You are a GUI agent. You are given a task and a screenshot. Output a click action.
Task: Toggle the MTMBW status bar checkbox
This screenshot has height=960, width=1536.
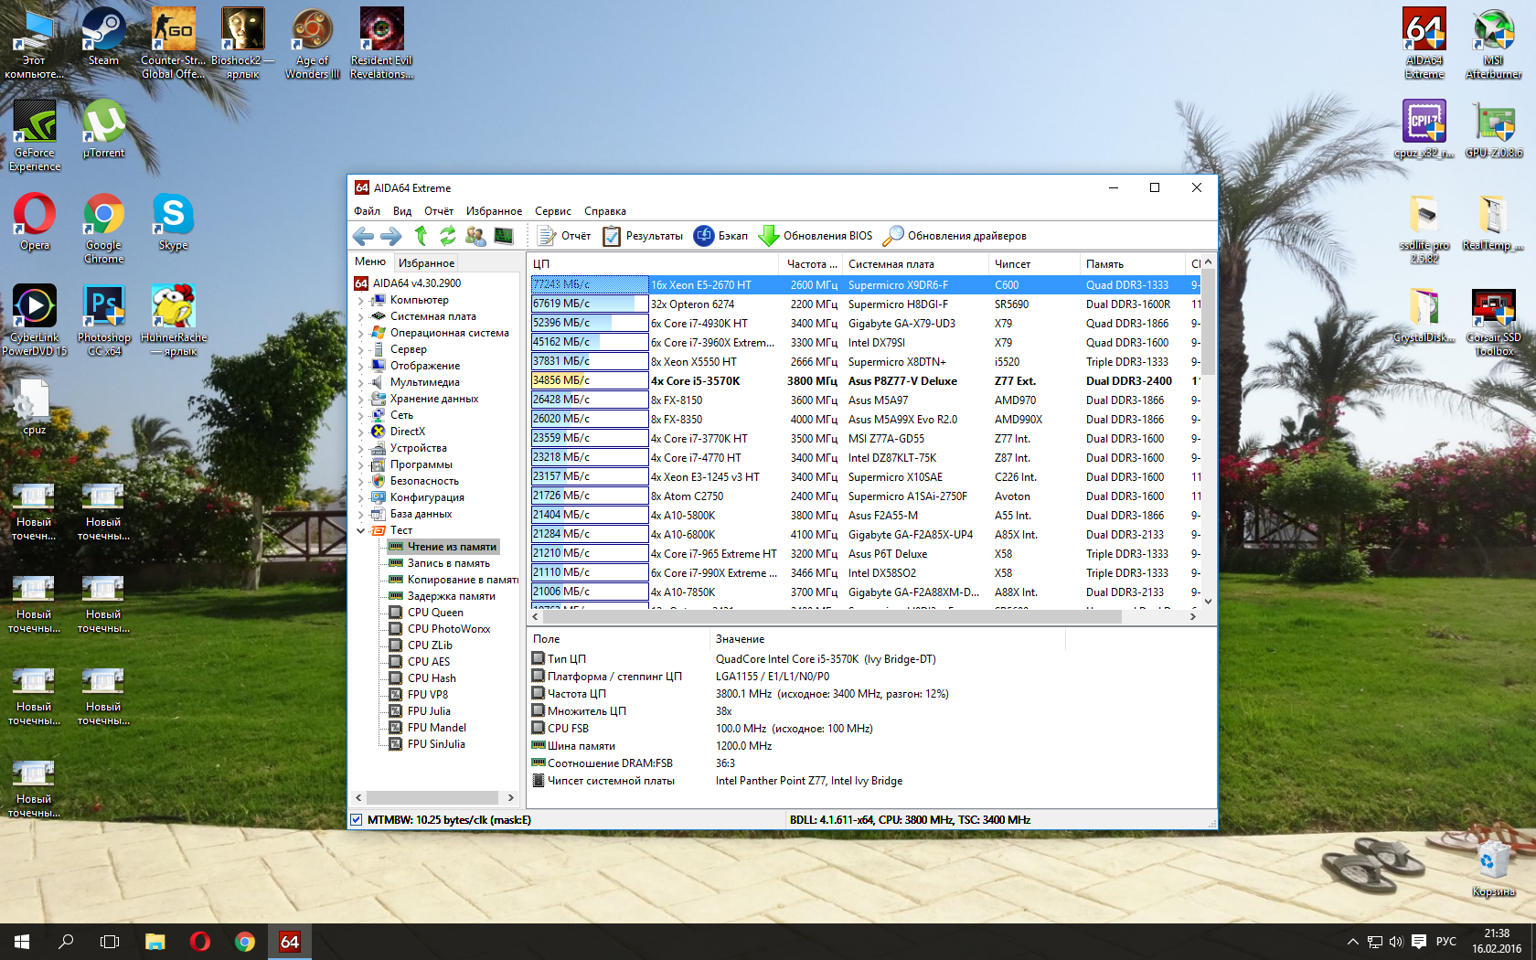[x=357, y=820]
